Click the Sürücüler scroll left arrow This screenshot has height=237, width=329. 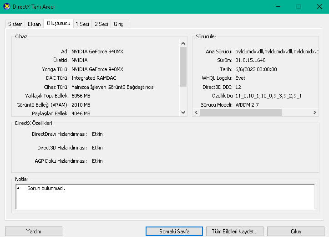pos(196,113)
